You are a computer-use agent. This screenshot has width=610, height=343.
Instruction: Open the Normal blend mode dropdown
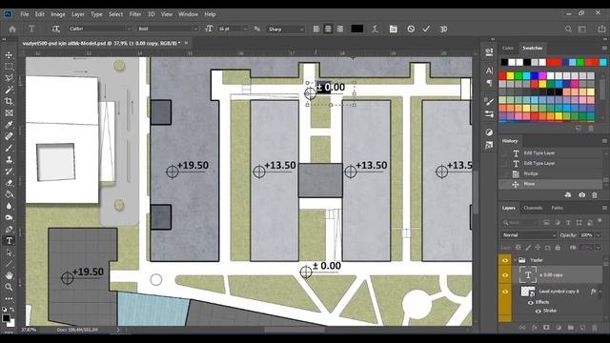pos(529,235)
